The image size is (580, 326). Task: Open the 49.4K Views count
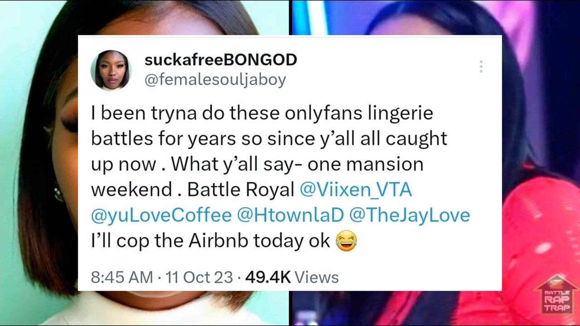[292, 277]
